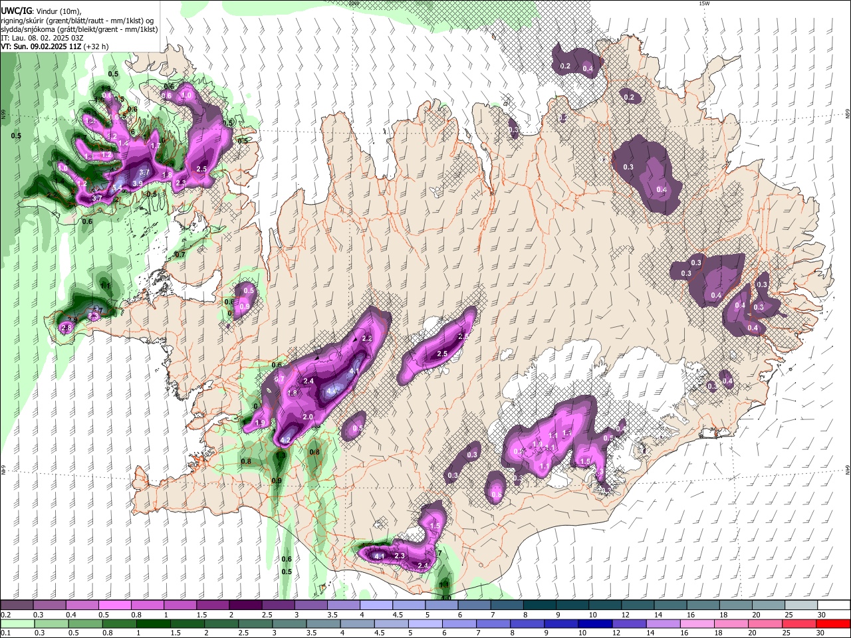Select the light grey 25–30 snow swatch

click(x=801, y=605)
